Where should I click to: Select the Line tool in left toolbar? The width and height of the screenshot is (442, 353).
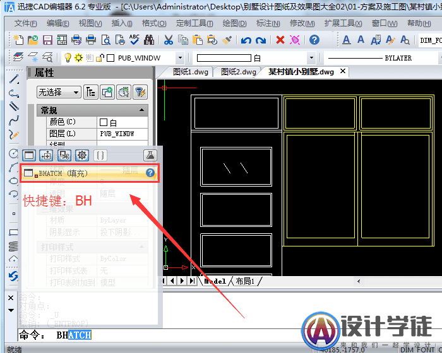(14, 79)
